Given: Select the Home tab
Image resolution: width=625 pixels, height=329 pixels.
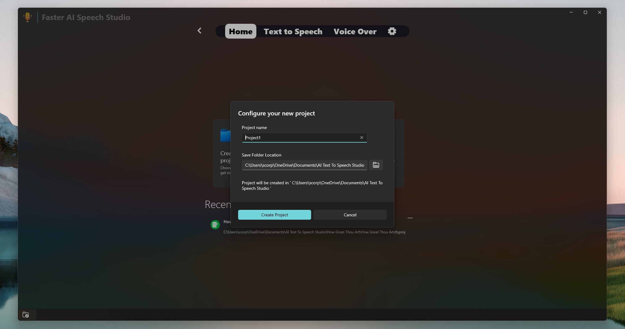Looking at the screenshot, I should 241,31.
